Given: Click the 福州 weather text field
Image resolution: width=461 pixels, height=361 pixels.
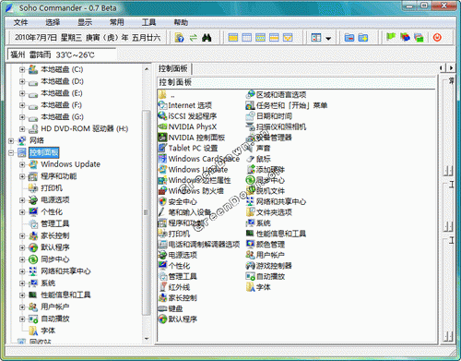Looking at the screenshot, I should click(x=62, y=54).
